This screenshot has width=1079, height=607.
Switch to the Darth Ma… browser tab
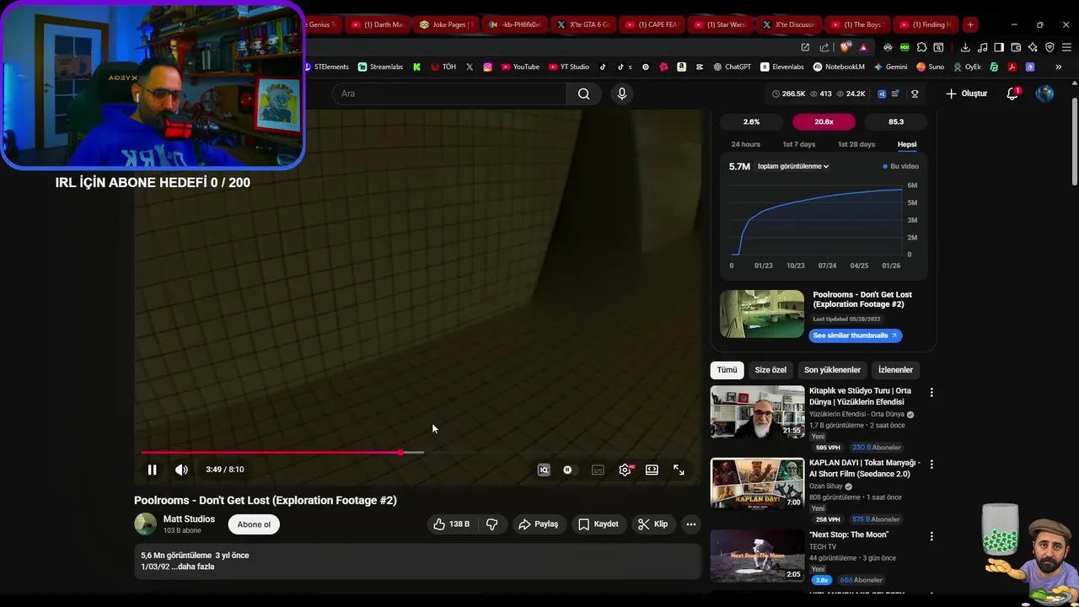(377, 24)
